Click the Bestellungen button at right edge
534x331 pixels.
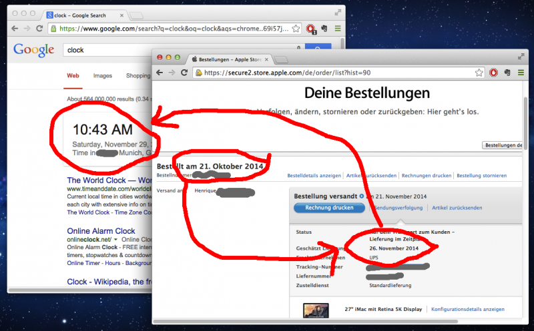[503, 145]
